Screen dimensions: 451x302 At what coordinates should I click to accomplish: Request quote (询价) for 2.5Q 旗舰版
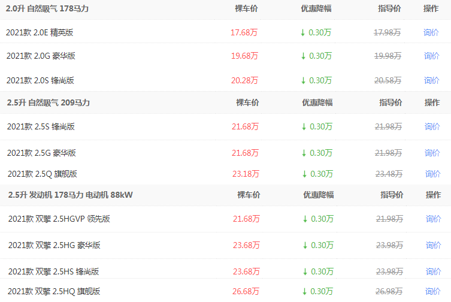pos(433,174)
